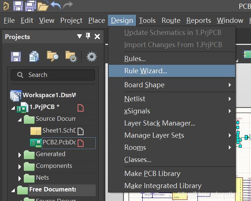Expand the Generated folder
The image size is (251, 201).
pos(20,155)
